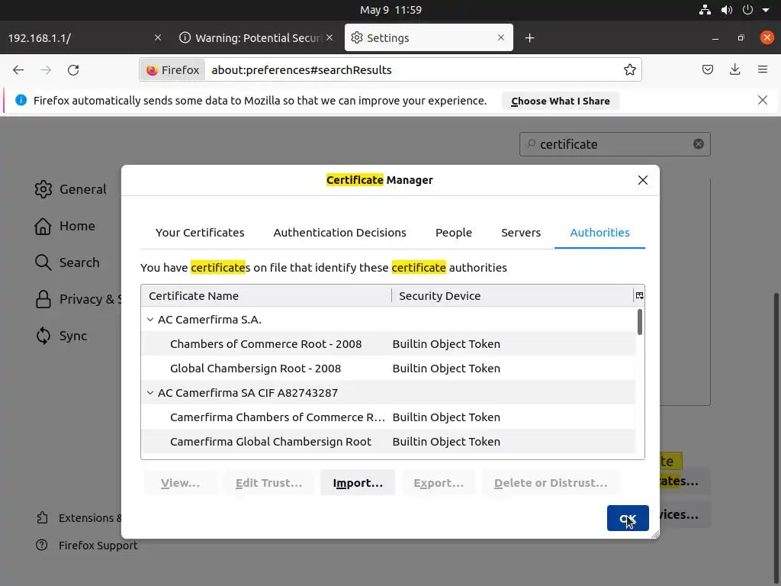Click OK in Certificate Manager
The image size is (781, 586).
[x=628, y=518]
